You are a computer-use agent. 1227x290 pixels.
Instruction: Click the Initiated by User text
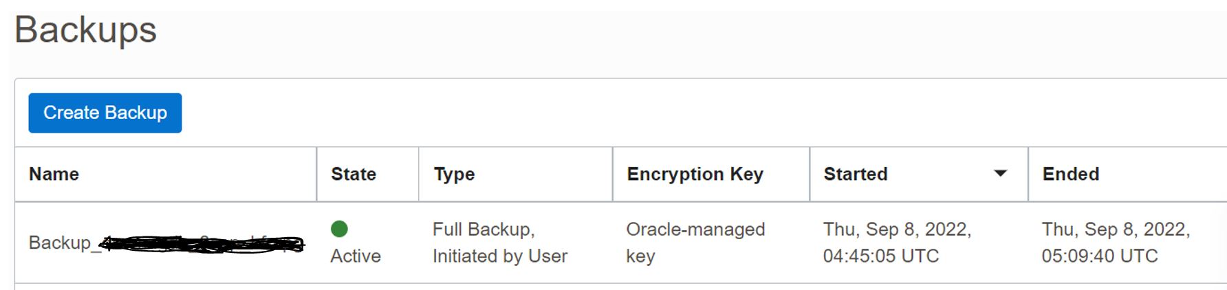(x=500, y=256)
